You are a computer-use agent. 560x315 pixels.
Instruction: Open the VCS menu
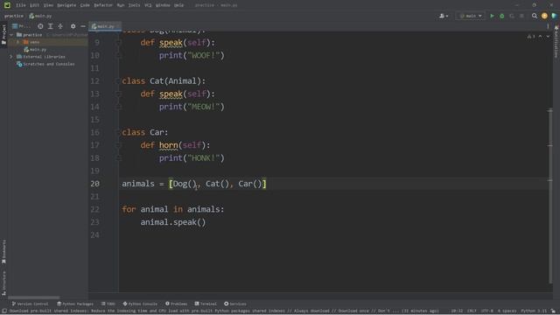(148, 5)
